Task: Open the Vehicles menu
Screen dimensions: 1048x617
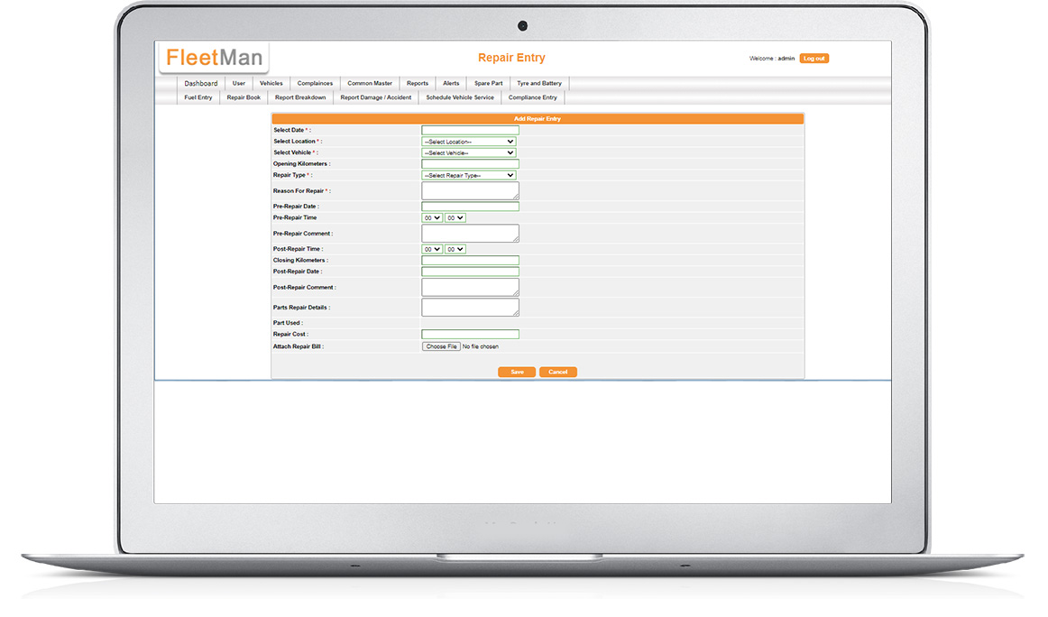Action: (x=271, y=84)
